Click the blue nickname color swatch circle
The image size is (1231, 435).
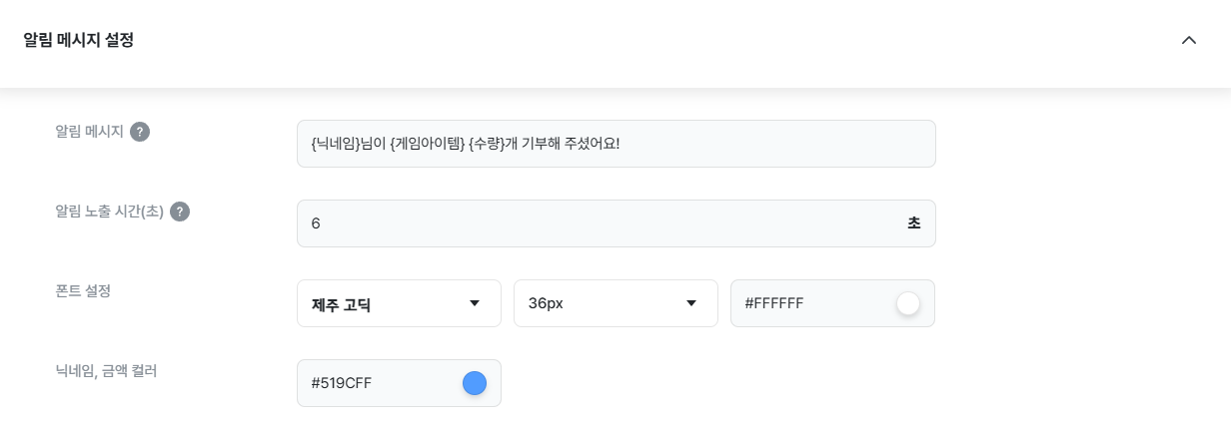474,383
